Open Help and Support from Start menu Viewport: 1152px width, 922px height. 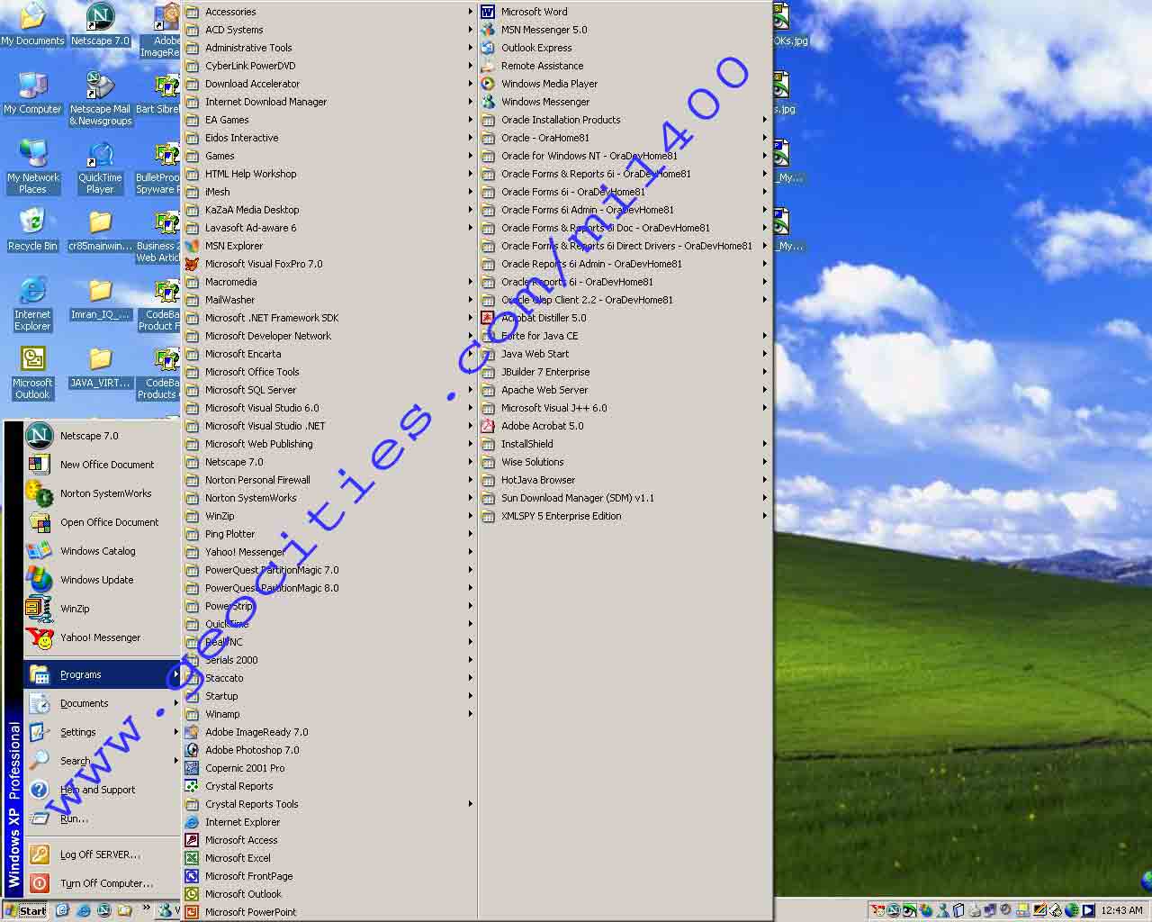click(102, 790)
